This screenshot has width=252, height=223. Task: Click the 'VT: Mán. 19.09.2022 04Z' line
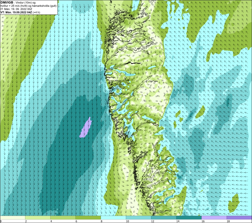coord(16,12)
